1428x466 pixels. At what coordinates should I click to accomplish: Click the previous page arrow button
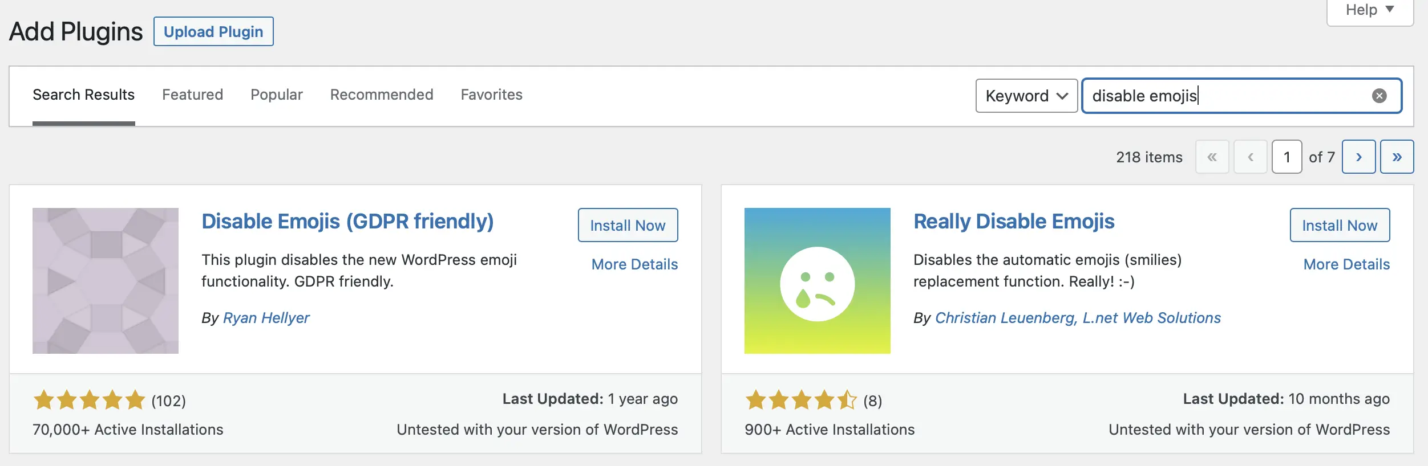point(1250,157)
